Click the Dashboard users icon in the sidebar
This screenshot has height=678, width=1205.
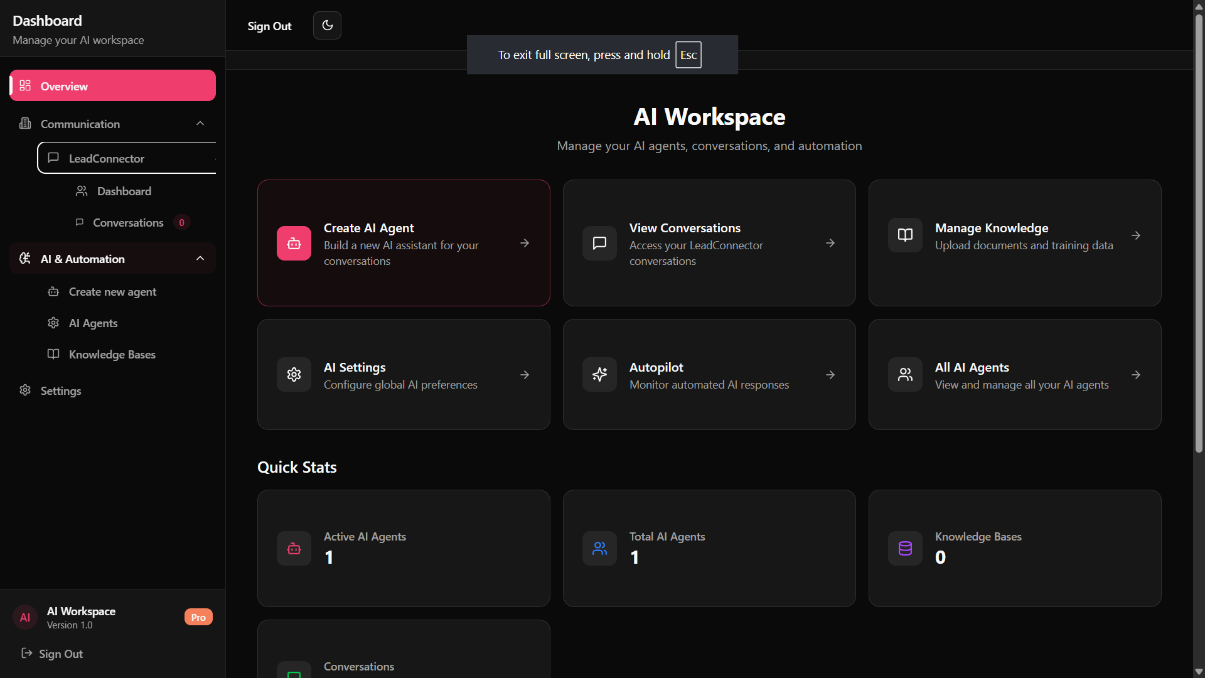82,191
